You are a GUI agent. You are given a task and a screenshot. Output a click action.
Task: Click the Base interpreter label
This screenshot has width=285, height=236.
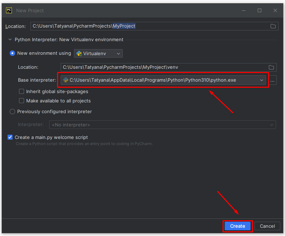click(x=37, y=80)
